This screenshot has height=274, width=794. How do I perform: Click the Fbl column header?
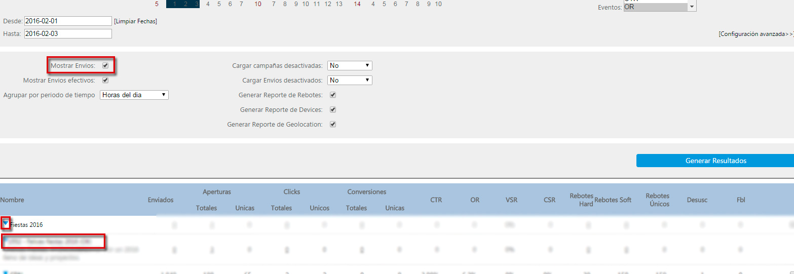(741, 200)
